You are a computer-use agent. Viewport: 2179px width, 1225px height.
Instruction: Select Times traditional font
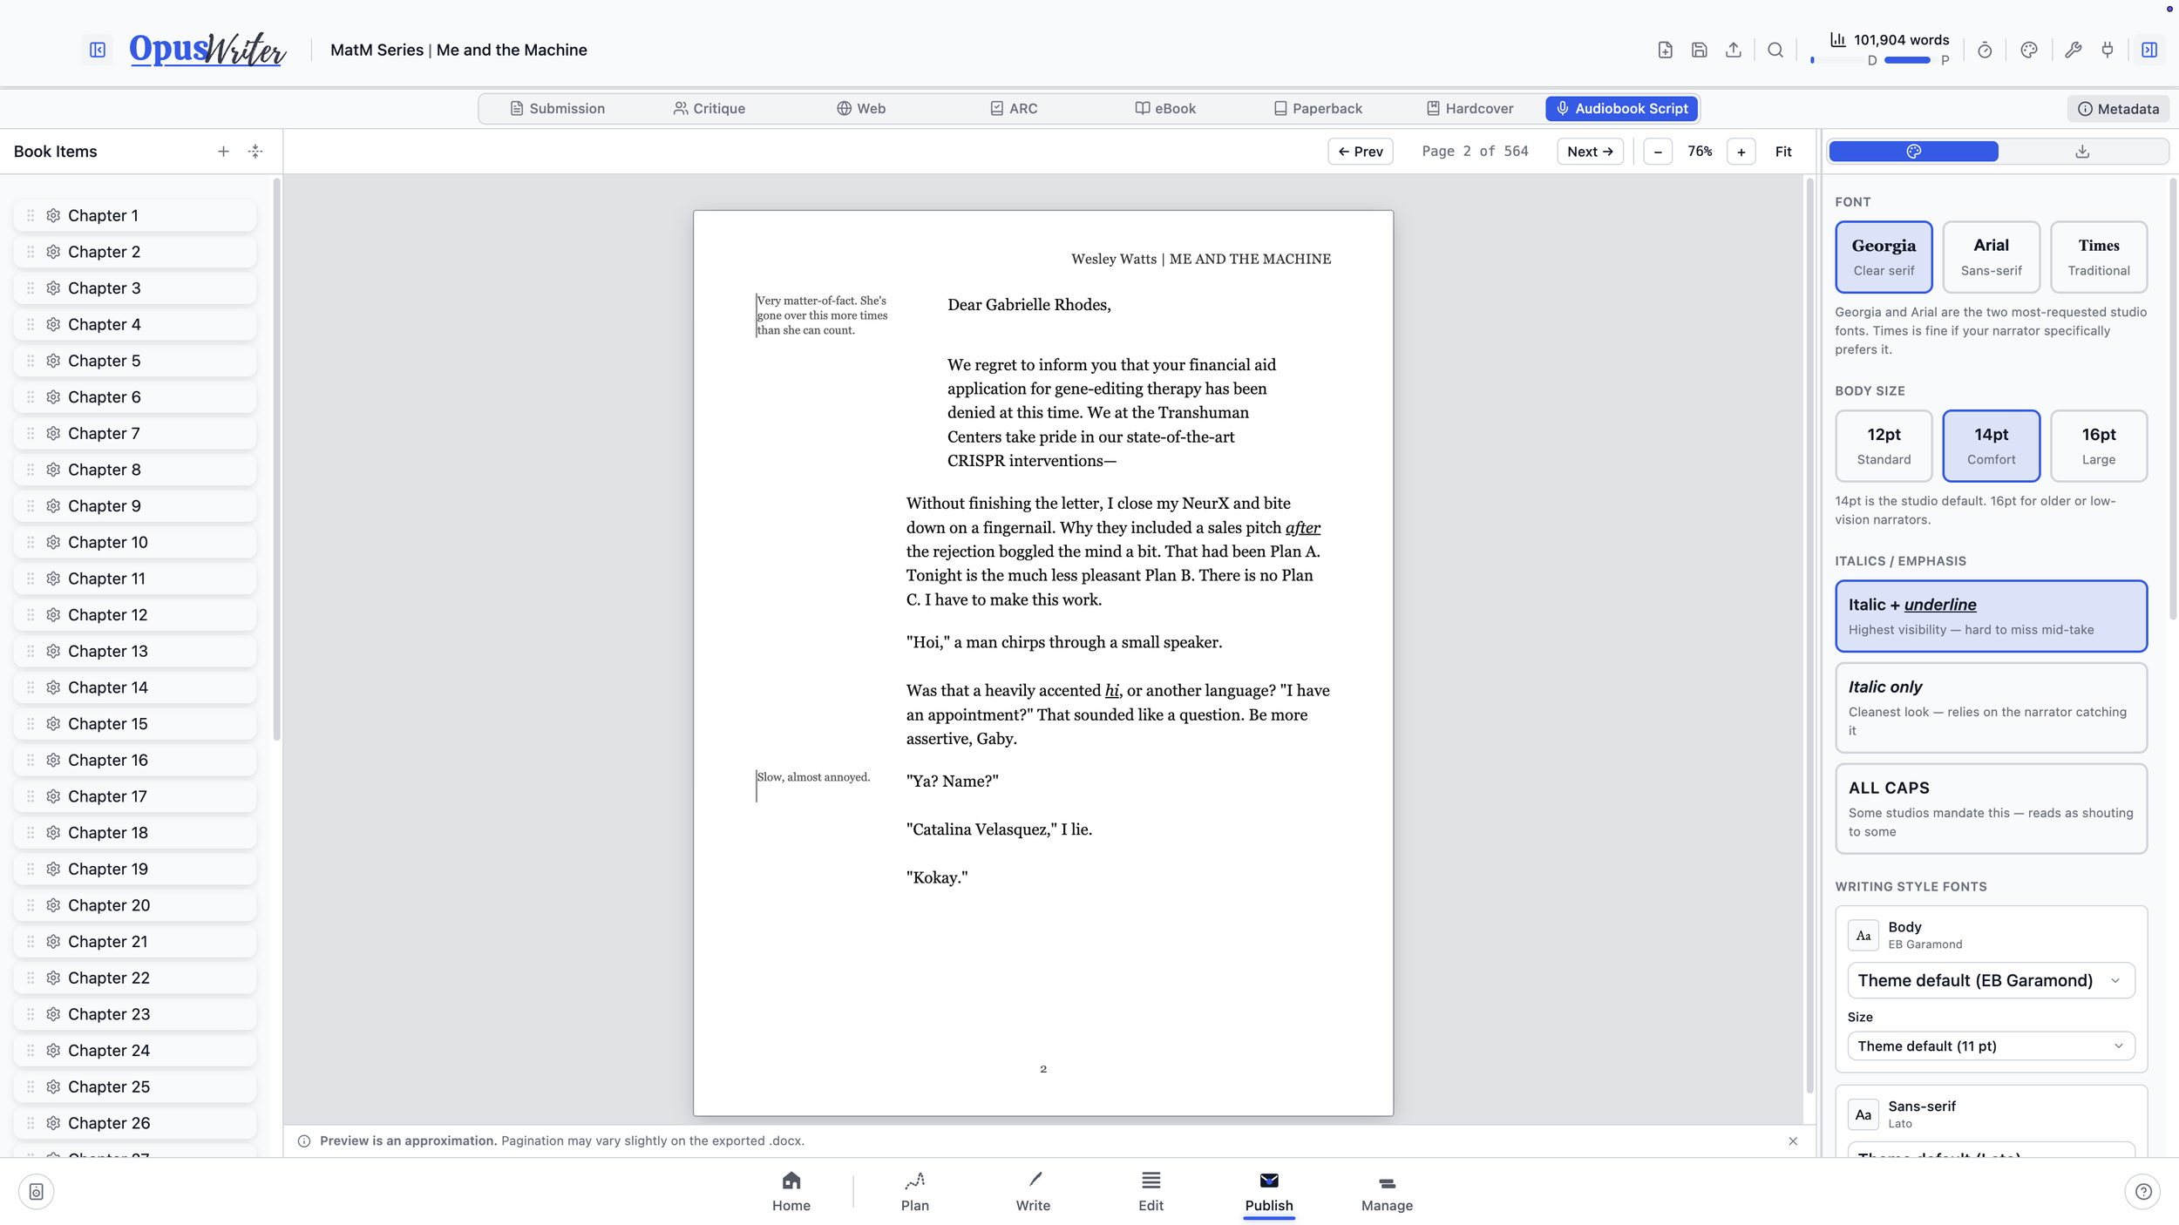(x=2098, y=257)
